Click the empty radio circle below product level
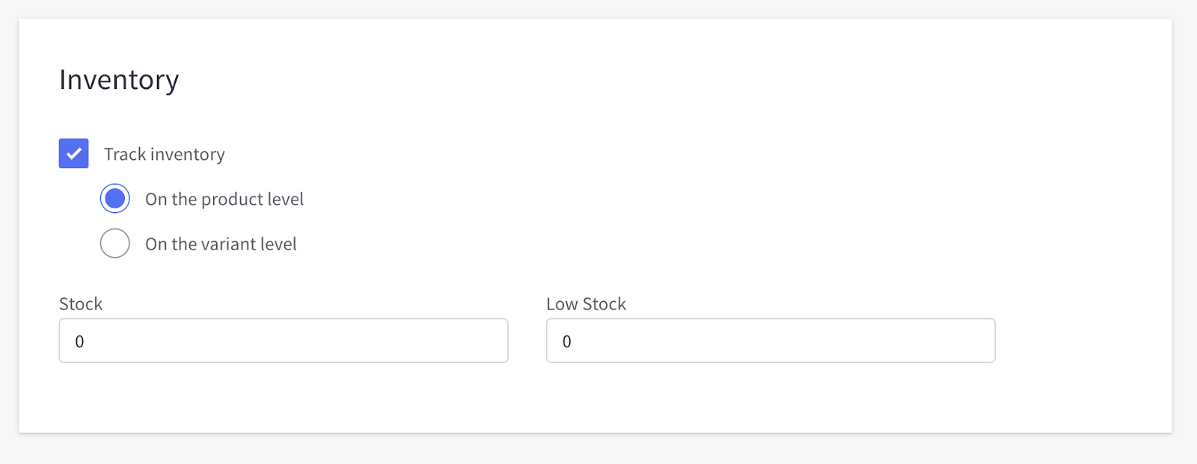The width and height of the screenshot is (1197, 464). [114, 243]
